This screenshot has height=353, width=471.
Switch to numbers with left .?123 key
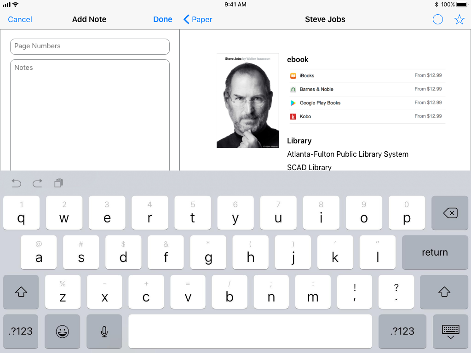[x=21, y=331]
